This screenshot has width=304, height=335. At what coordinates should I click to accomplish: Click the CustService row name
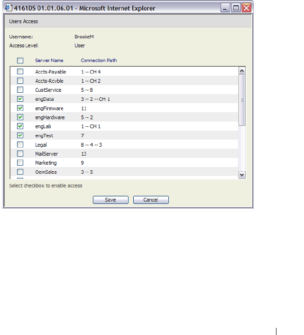[48, 90]
